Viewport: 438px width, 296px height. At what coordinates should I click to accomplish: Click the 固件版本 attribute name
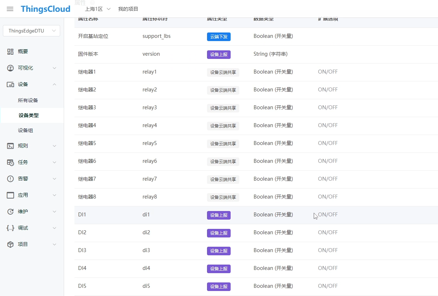point(88,54)
